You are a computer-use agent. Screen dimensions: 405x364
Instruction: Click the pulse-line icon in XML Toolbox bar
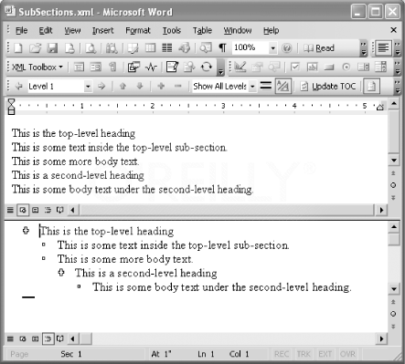coord(151,67)
